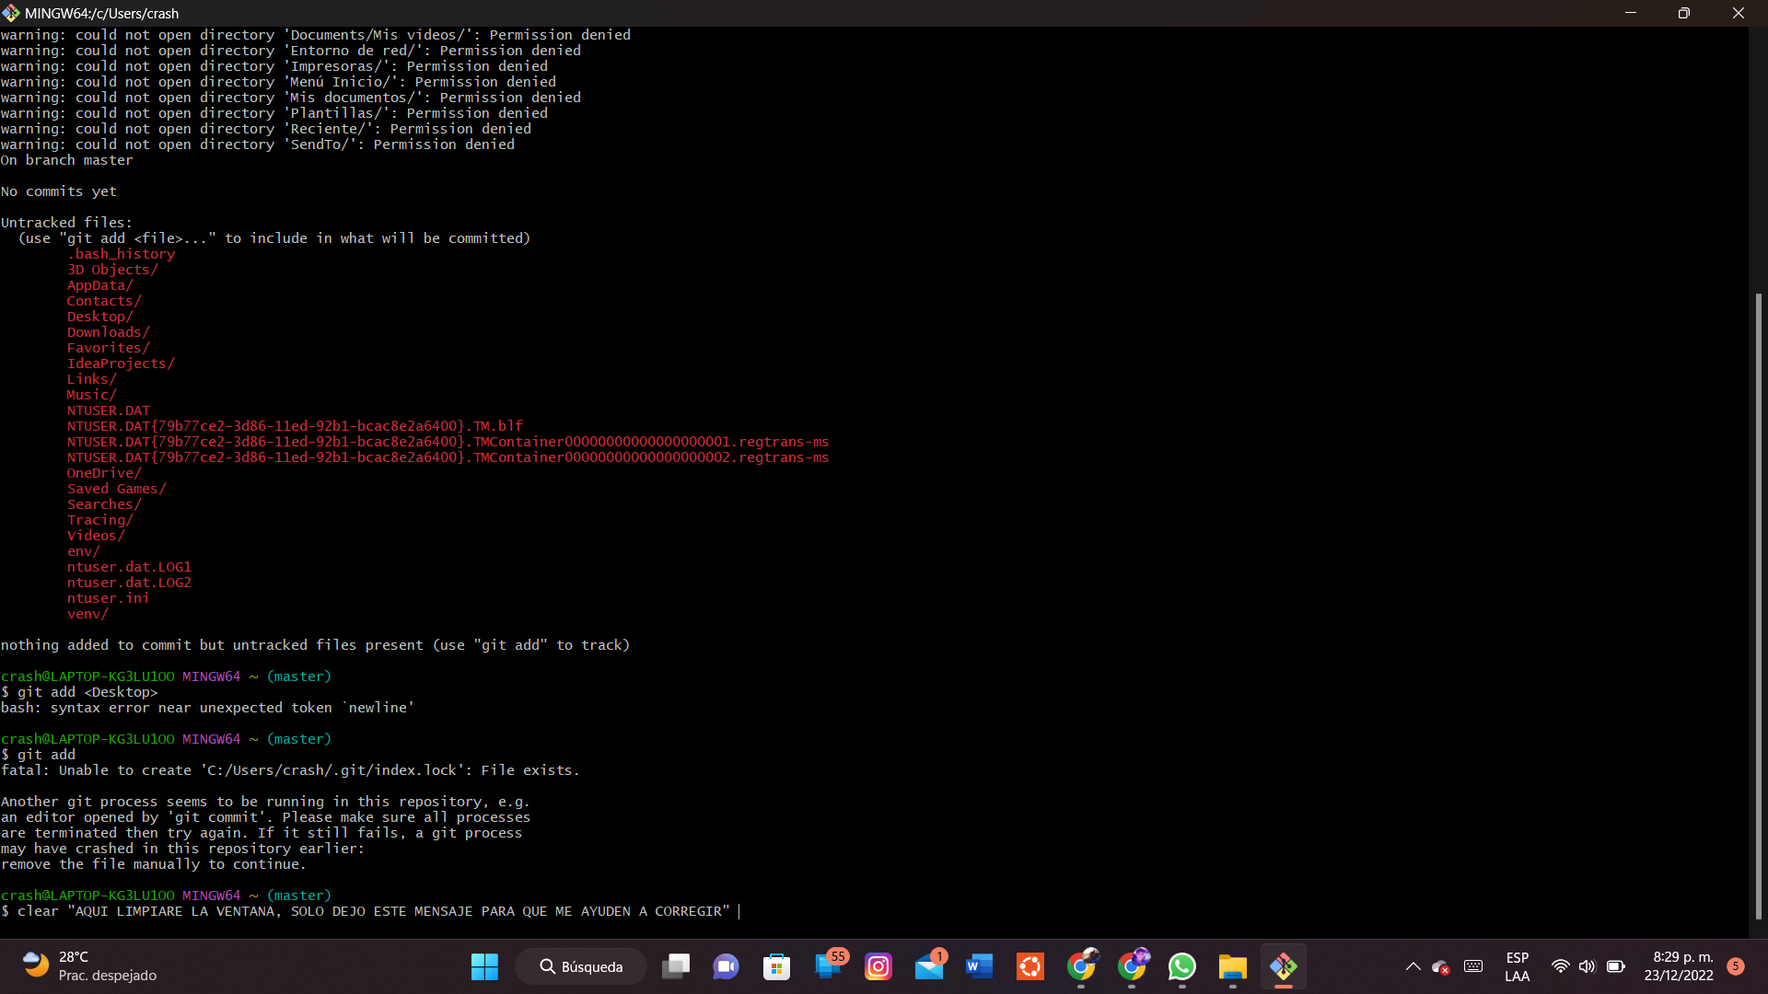The height and width of the screenshot is (994, 1768).
Task: Click the untracked folder Music/
Action: (x=91, y=395)
